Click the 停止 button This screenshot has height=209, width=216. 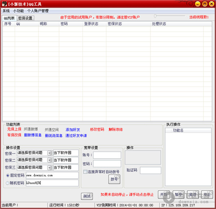tap(207, 195)
